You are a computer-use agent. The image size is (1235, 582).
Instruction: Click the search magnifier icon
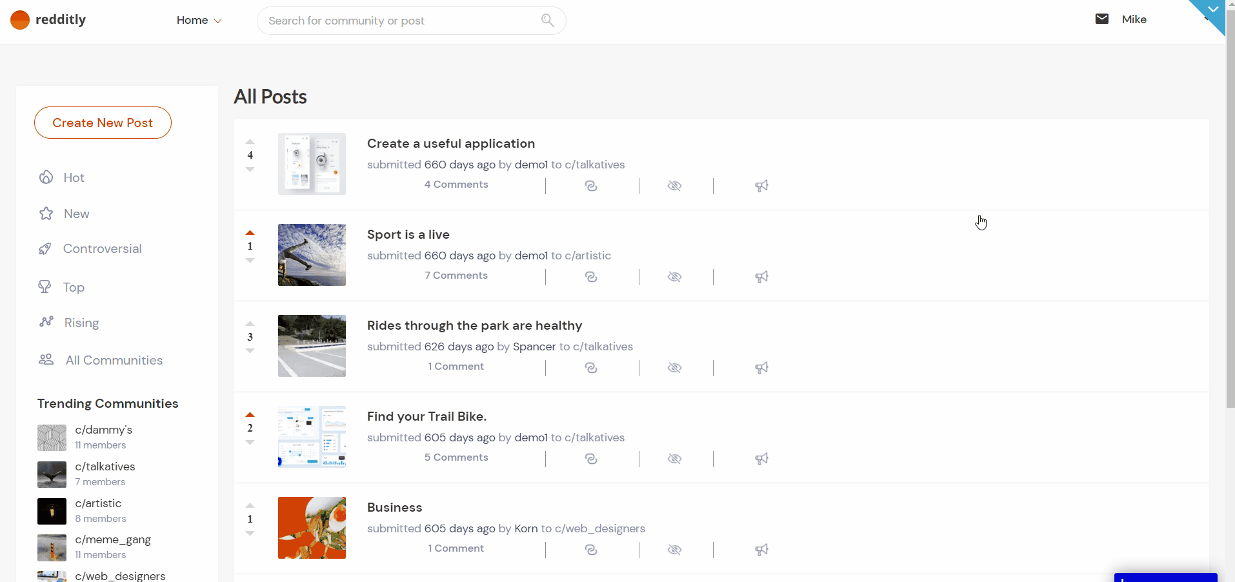547,21
